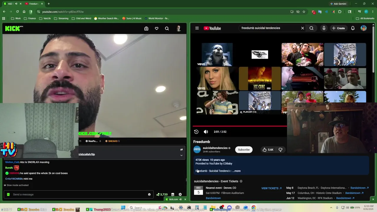The height and width of the screenshot is (212, 377).
Task: Click the YouTube search magnifier button
Action: 311,28
